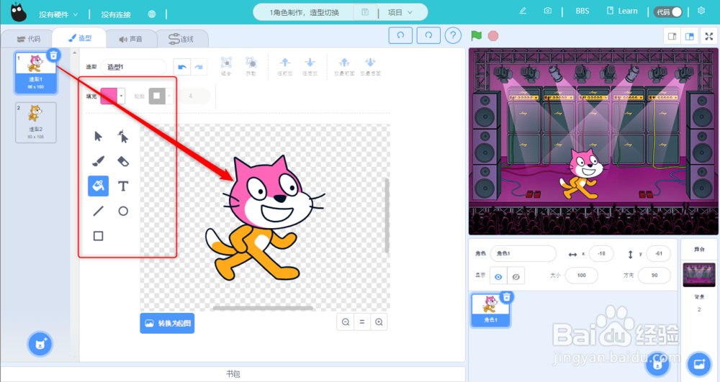This screenshot has width=720, height=382.
Task: Click the undo arrow button
Action: pyautogui.click(x=182, y=67)
